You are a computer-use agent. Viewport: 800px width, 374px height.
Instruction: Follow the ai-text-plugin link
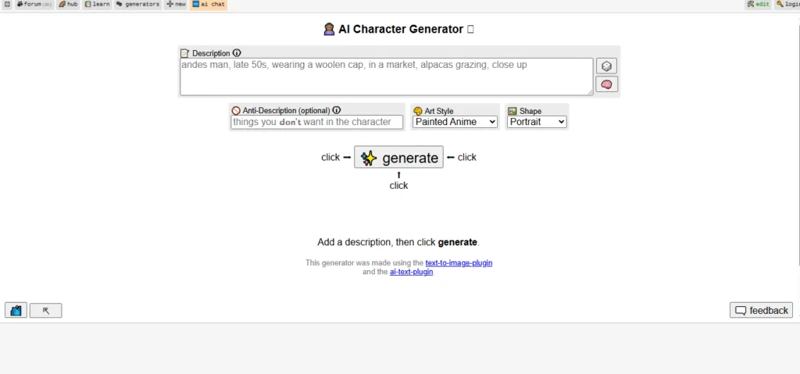[411, 272]
